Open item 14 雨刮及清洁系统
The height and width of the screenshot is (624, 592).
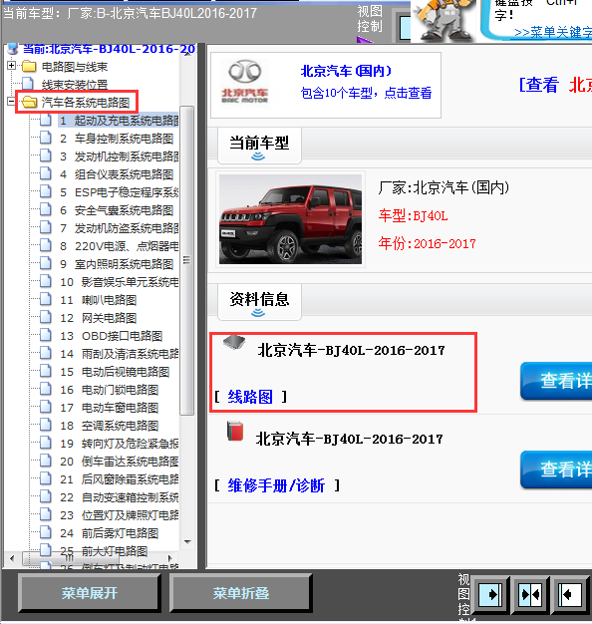point(120,354)
